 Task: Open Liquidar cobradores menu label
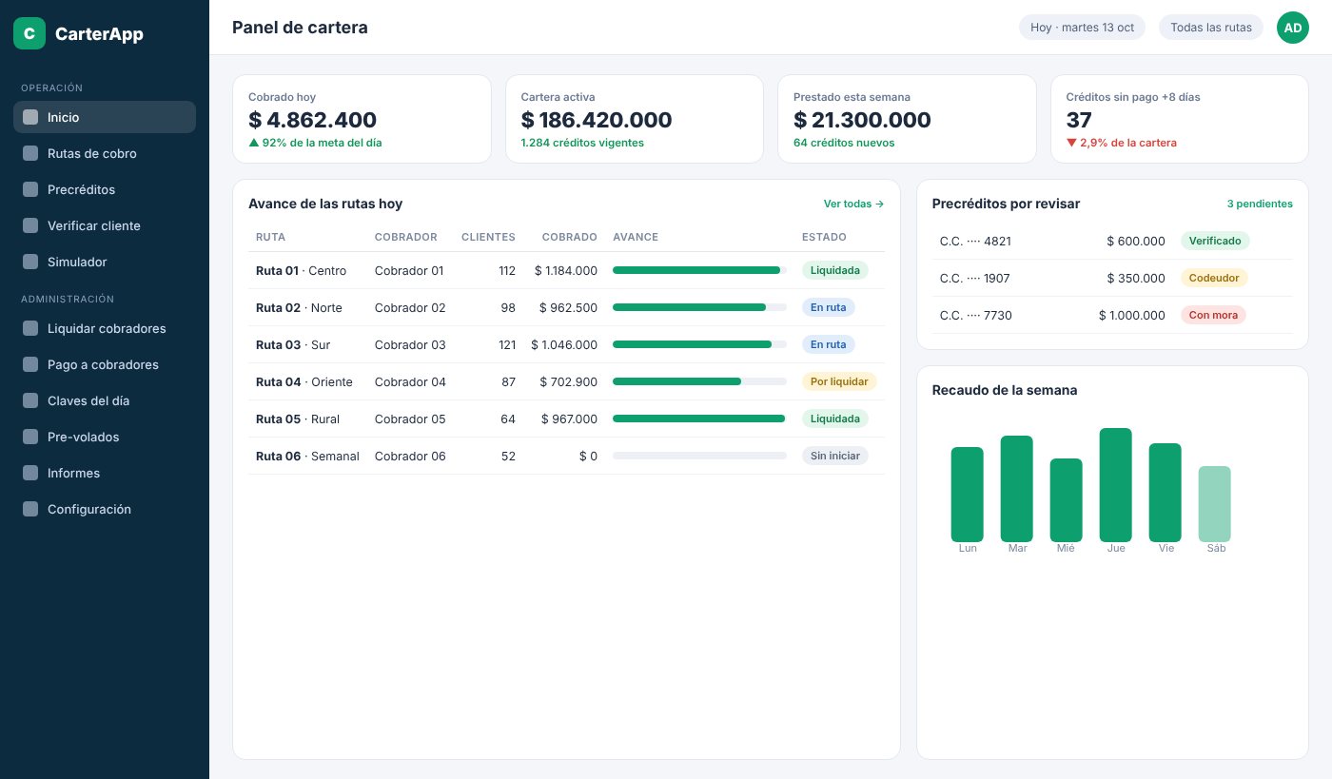click(107, 328)
